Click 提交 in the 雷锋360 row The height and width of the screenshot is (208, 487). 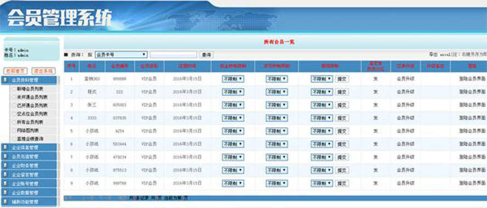pos(342,79)
